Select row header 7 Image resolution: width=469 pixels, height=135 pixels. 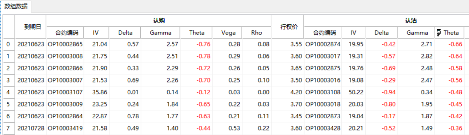tap(8, 128)
